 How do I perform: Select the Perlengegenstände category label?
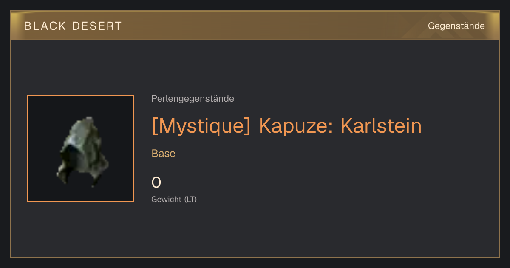click(193, 99)
